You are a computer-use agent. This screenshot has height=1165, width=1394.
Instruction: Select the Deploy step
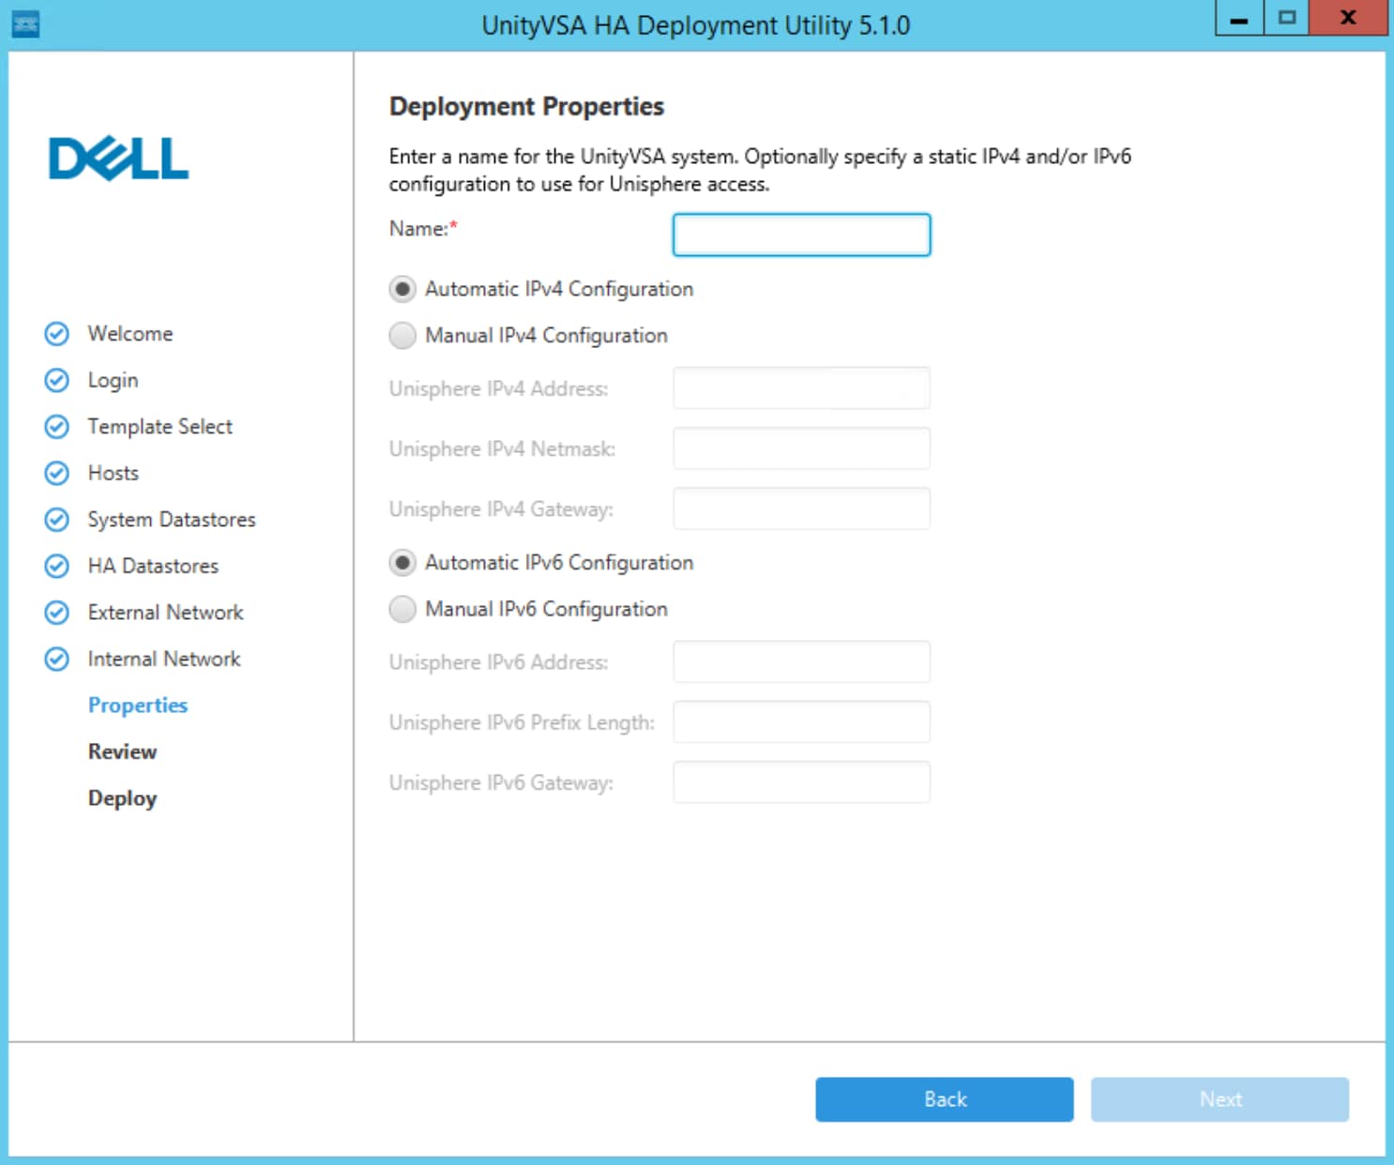click(x=122, y=798)
